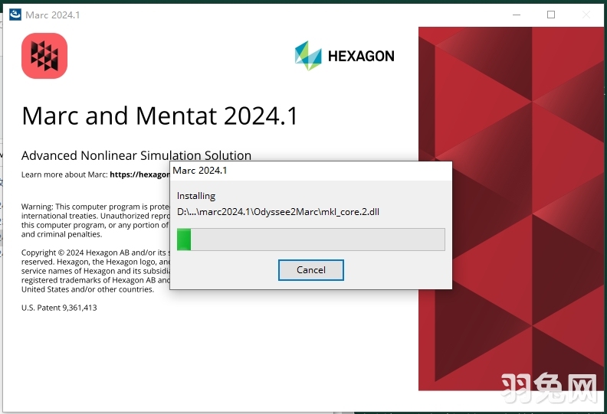Click the Marc 2024.1 progress dialog title
The image size is (607, 414).
point(200,171)
